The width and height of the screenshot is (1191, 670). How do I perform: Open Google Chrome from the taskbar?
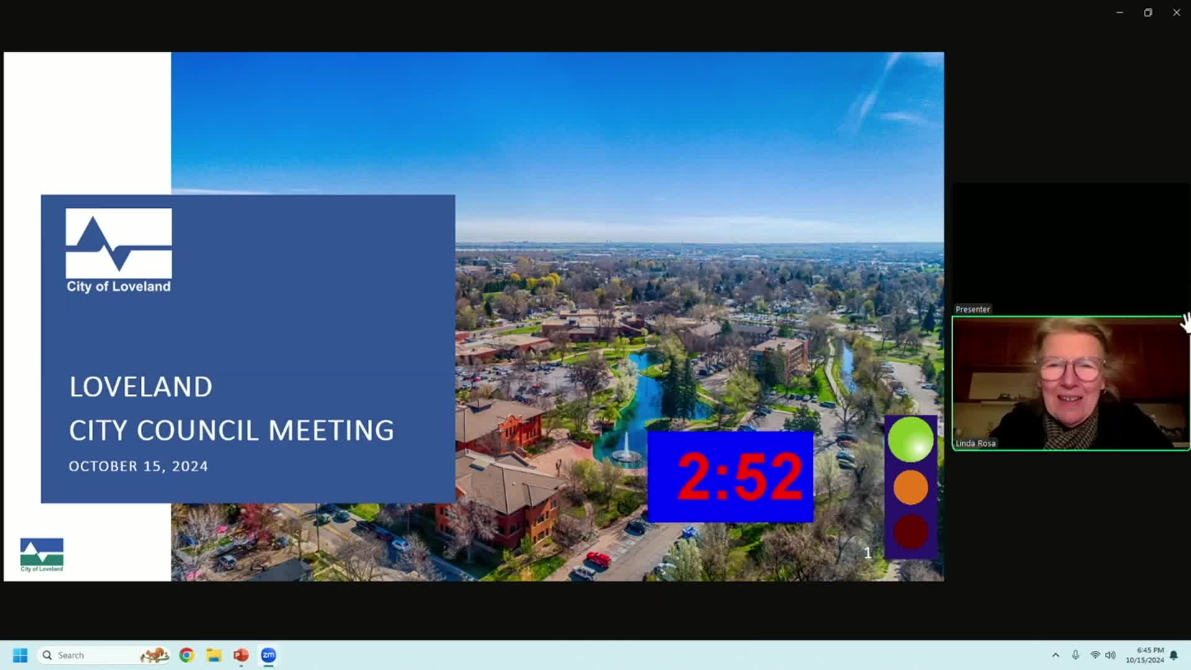click(x=187, y=655)
